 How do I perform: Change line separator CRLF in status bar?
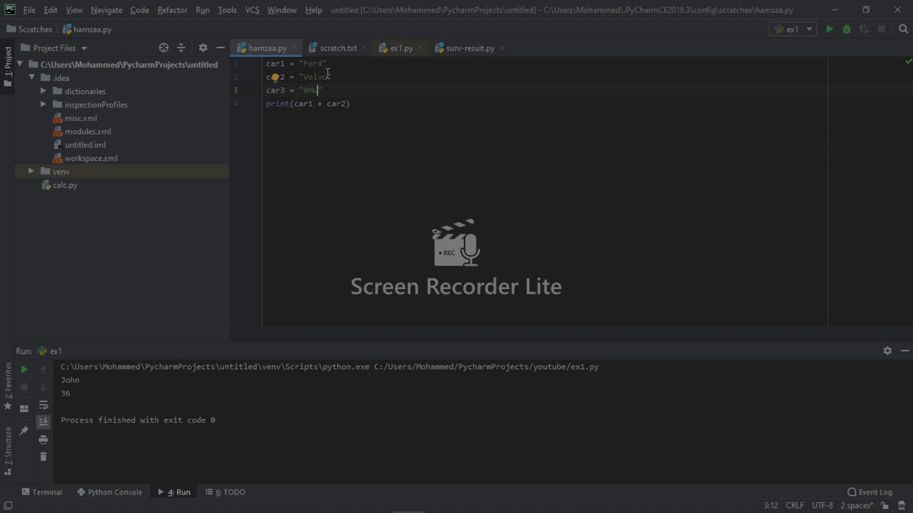pyautogui.click(x=795, y=505)
